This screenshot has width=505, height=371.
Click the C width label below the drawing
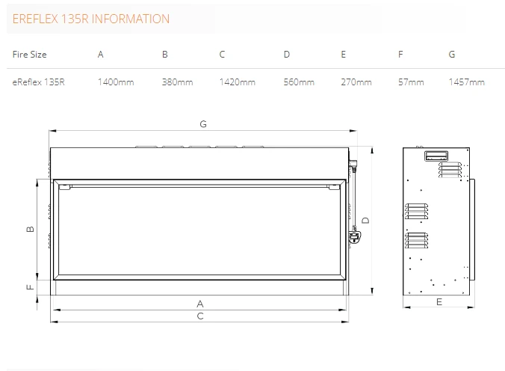coord(200,316)
